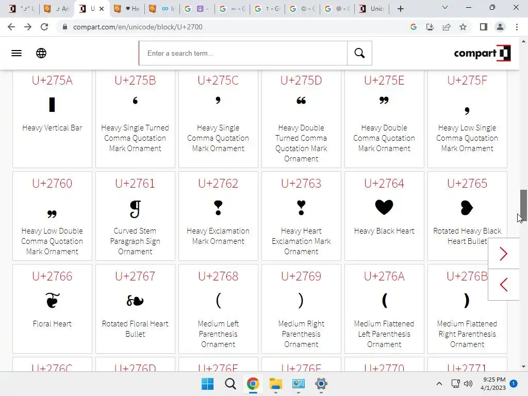Screen dimensions: 528x396
Task: Open the U+2768 code link
Action: pos(218,276)
